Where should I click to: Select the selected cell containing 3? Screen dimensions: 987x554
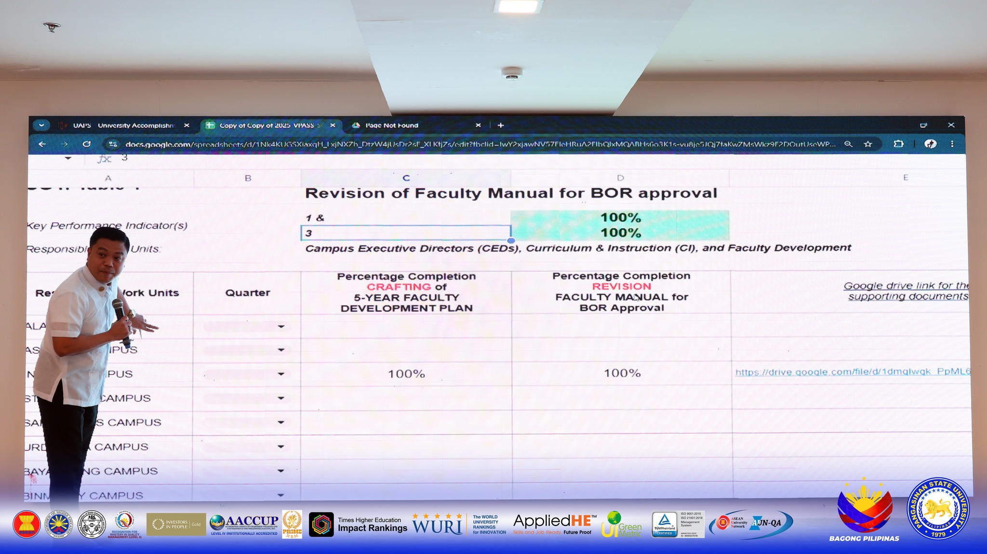pyautogui.click(x=405, y=233)
